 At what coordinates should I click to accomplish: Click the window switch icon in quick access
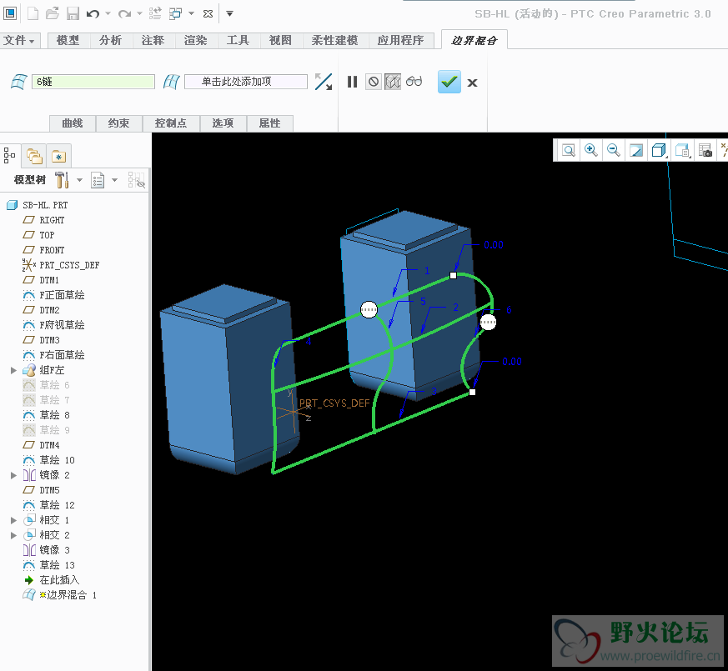coord(175,13)
